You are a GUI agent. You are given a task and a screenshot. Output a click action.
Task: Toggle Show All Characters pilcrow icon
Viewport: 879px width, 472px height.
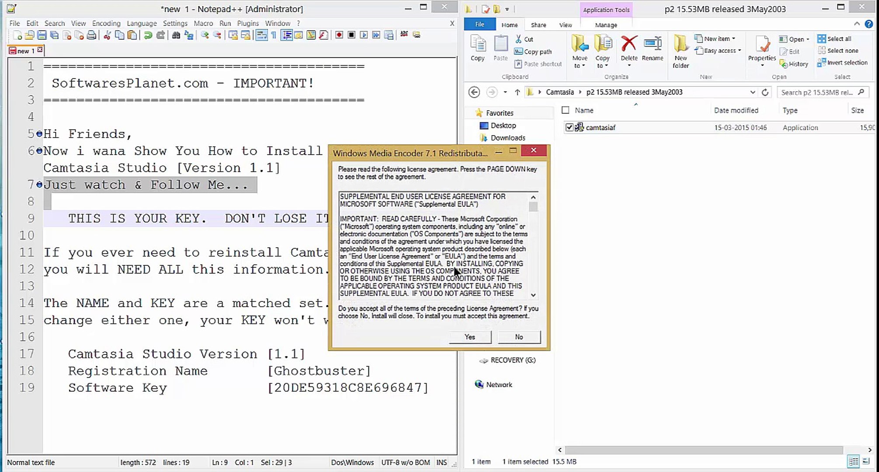click(x=274, y=35)
